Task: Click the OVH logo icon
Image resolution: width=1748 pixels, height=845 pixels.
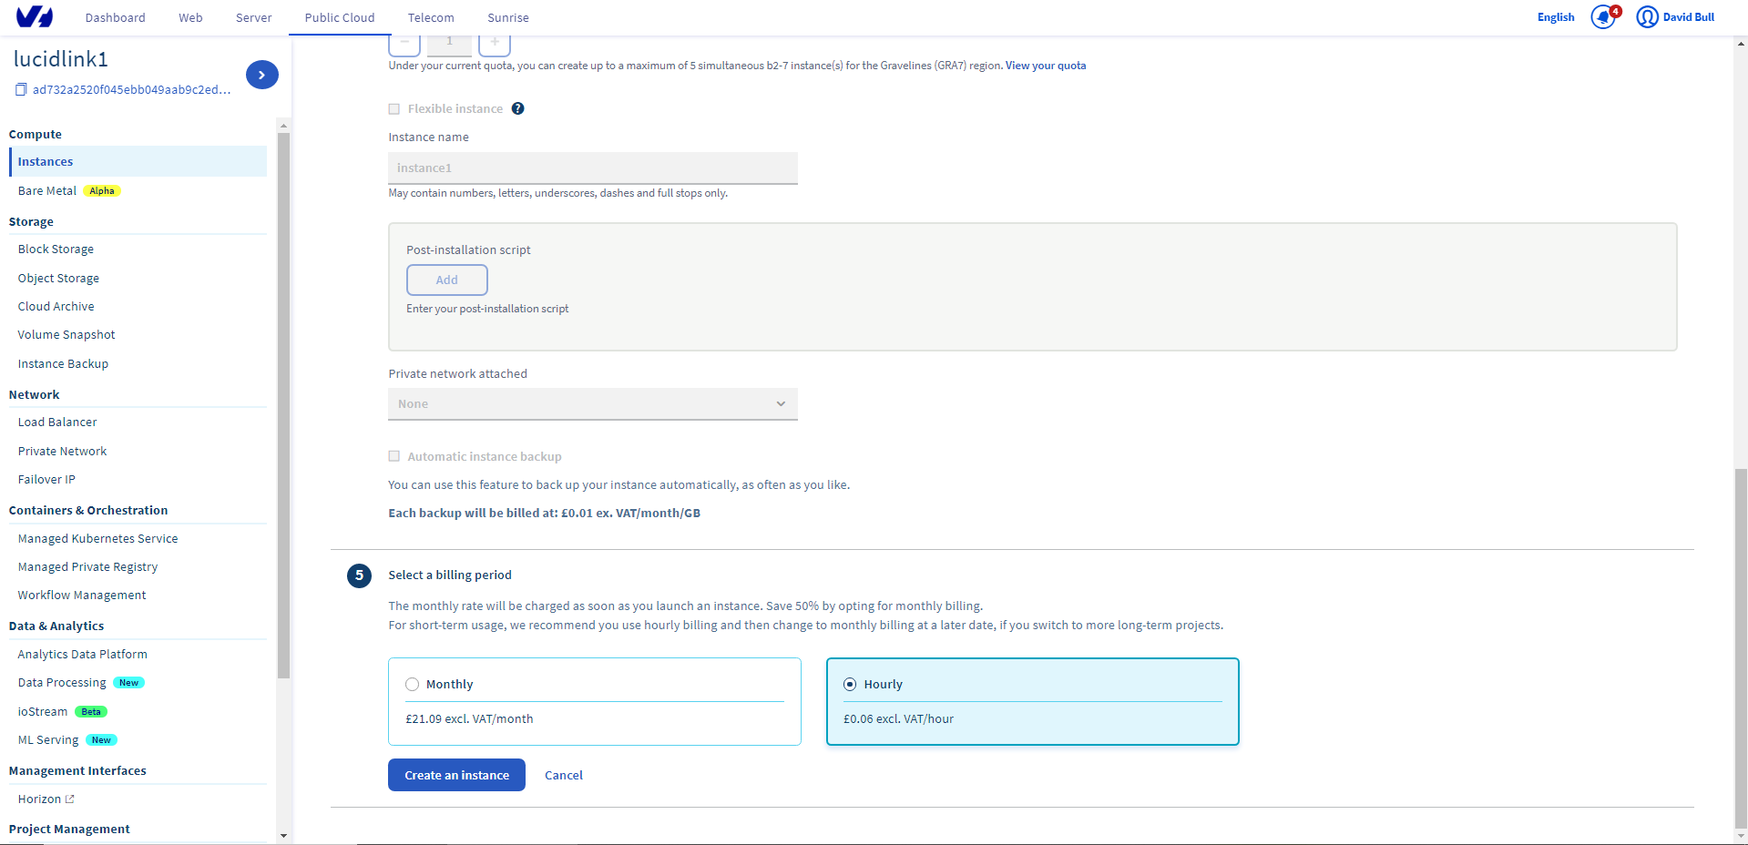Action: 35,16
